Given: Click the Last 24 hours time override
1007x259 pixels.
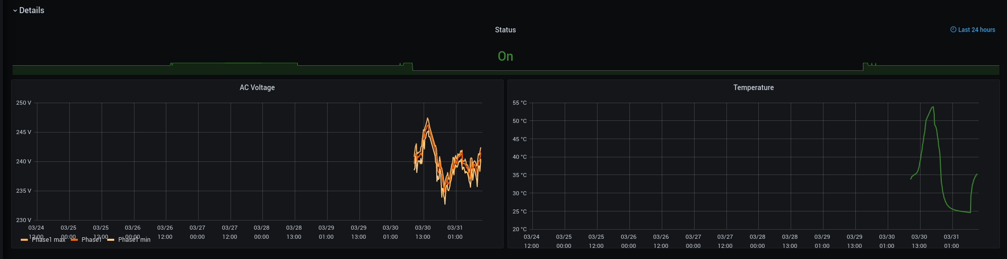Looking at the screenshot, I should point(976,30).
